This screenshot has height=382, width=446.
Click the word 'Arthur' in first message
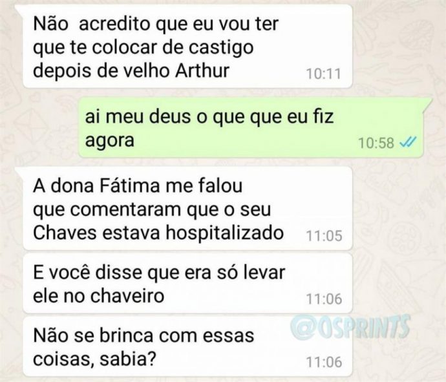(202, 70)
